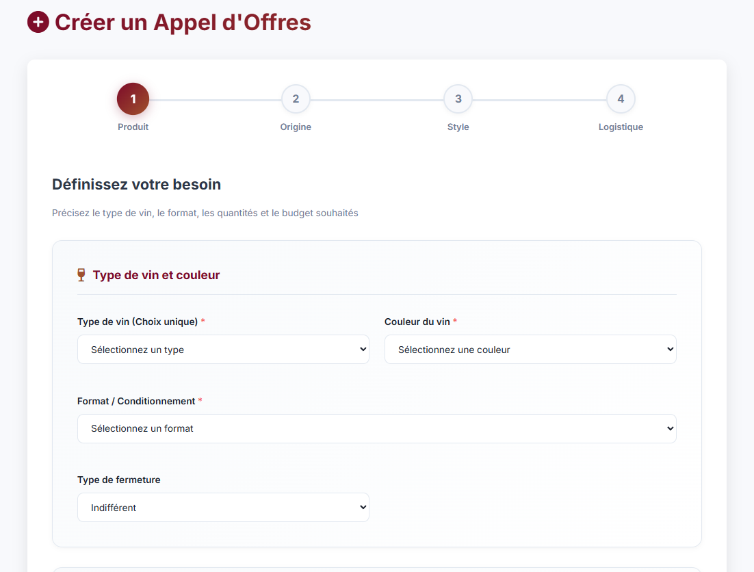Click the plus icon beside the page title
Image resolution: width=754 pixels, height=572 pixels.
[x=38, y=23]
